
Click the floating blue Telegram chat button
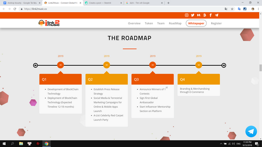tap(251, 131)
